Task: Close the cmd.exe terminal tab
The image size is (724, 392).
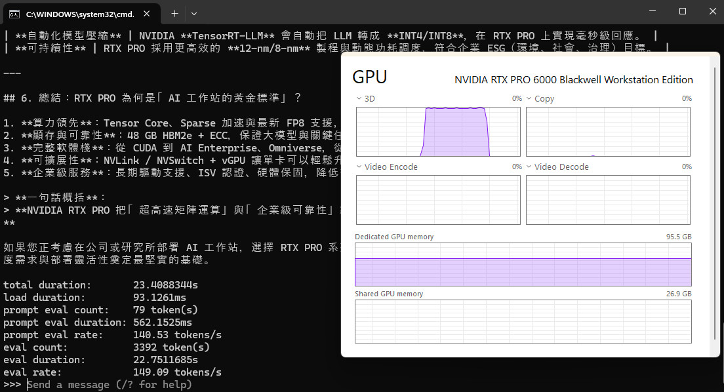Action: [150, 13]
